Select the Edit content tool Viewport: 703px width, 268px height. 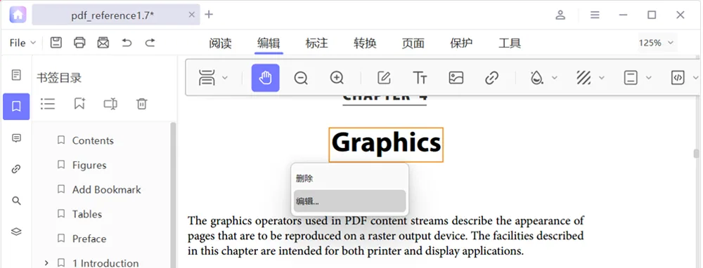point(384,78)
